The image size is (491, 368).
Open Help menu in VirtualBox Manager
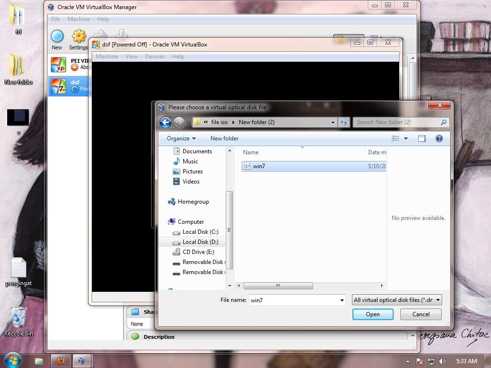tap(103, 19)
